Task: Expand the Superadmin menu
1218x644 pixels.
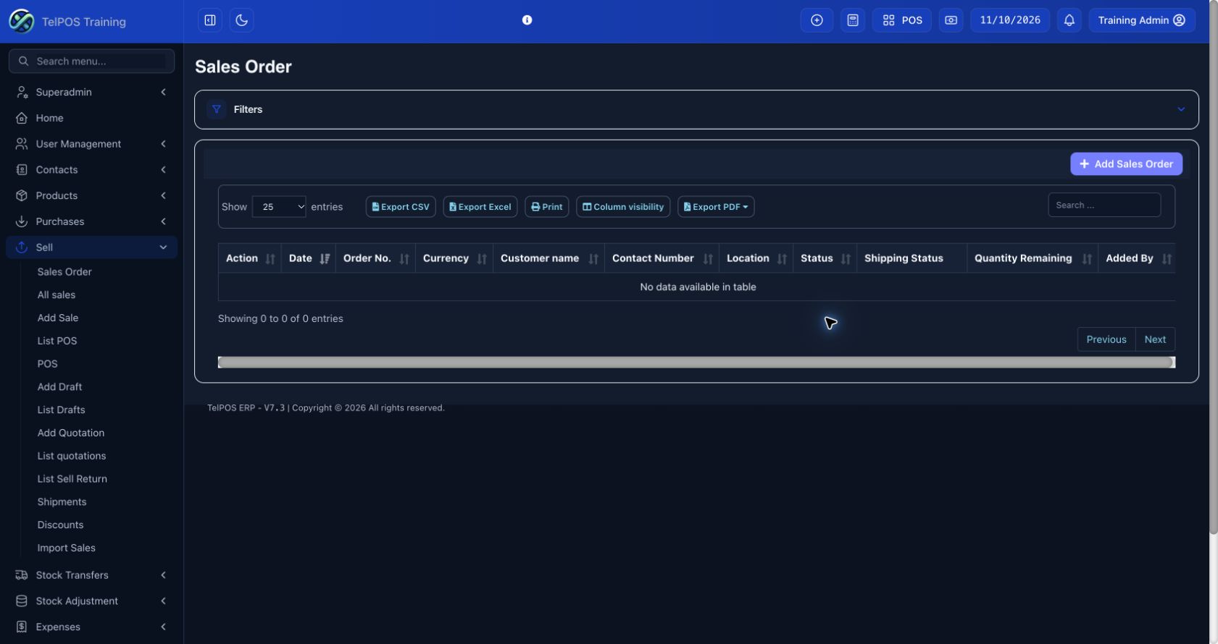Action: coord(92,92)
